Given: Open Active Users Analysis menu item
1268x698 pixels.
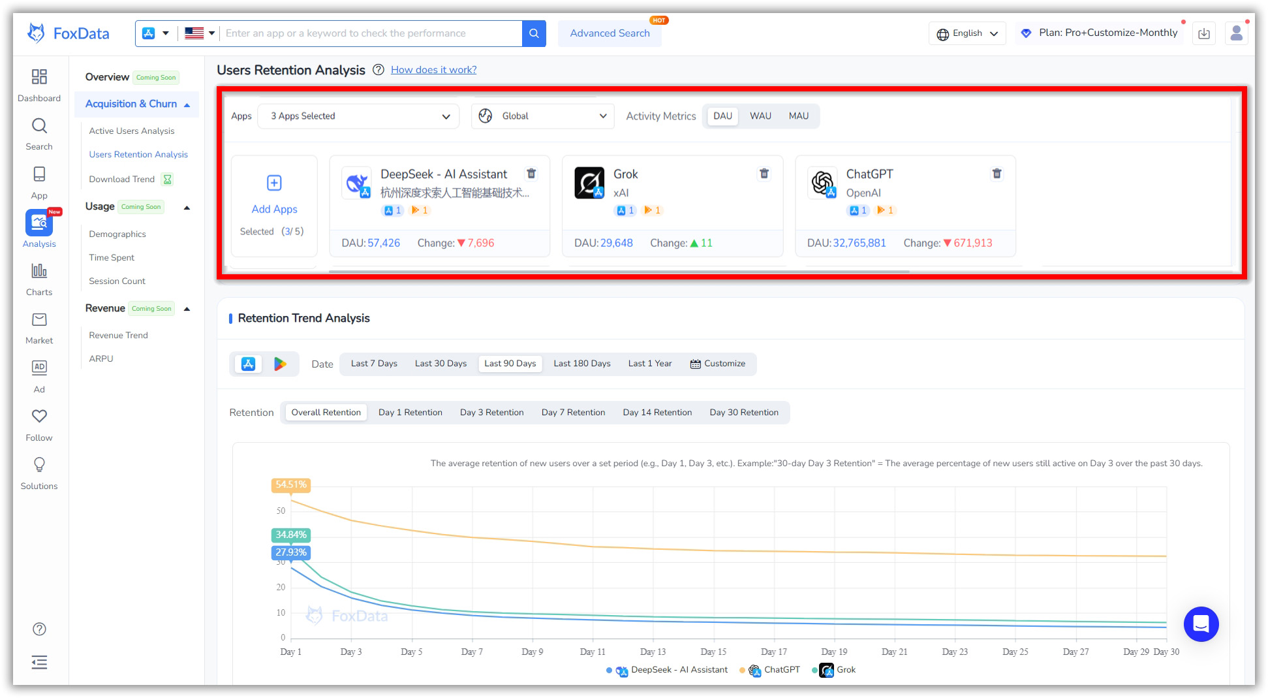Looking at the screenshot, I should 132,131.
